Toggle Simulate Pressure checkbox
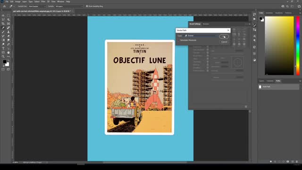 pos(178,40)
